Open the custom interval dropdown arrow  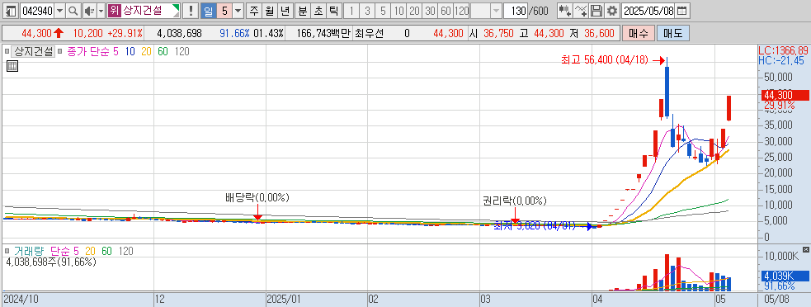496,11
